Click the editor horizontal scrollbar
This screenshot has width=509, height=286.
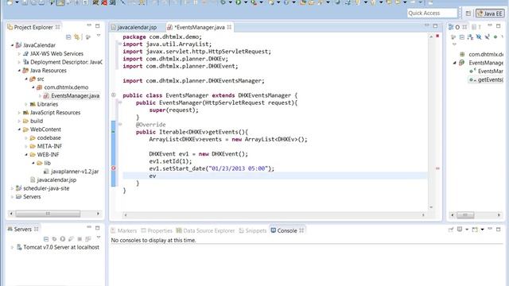[274, 214]
